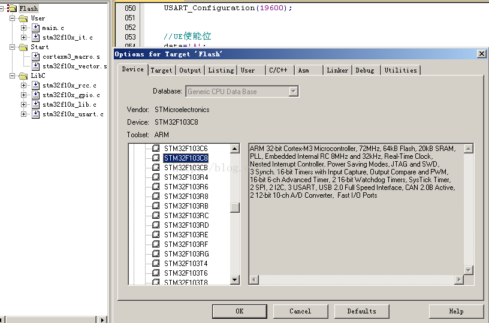Switch to the Output tab

tap(190, 70)
